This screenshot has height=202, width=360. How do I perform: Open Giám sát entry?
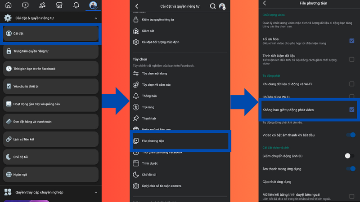pos(180,31)
